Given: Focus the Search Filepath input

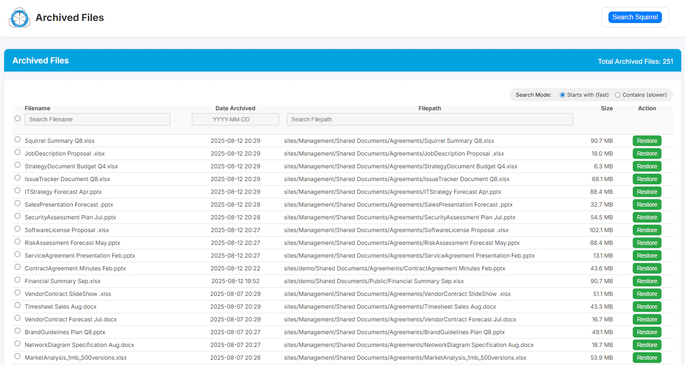Looking at the screenshot, I should pos(429,119).
